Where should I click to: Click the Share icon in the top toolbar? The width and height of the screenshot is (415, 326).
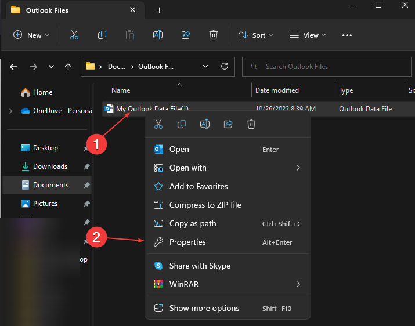186,35
